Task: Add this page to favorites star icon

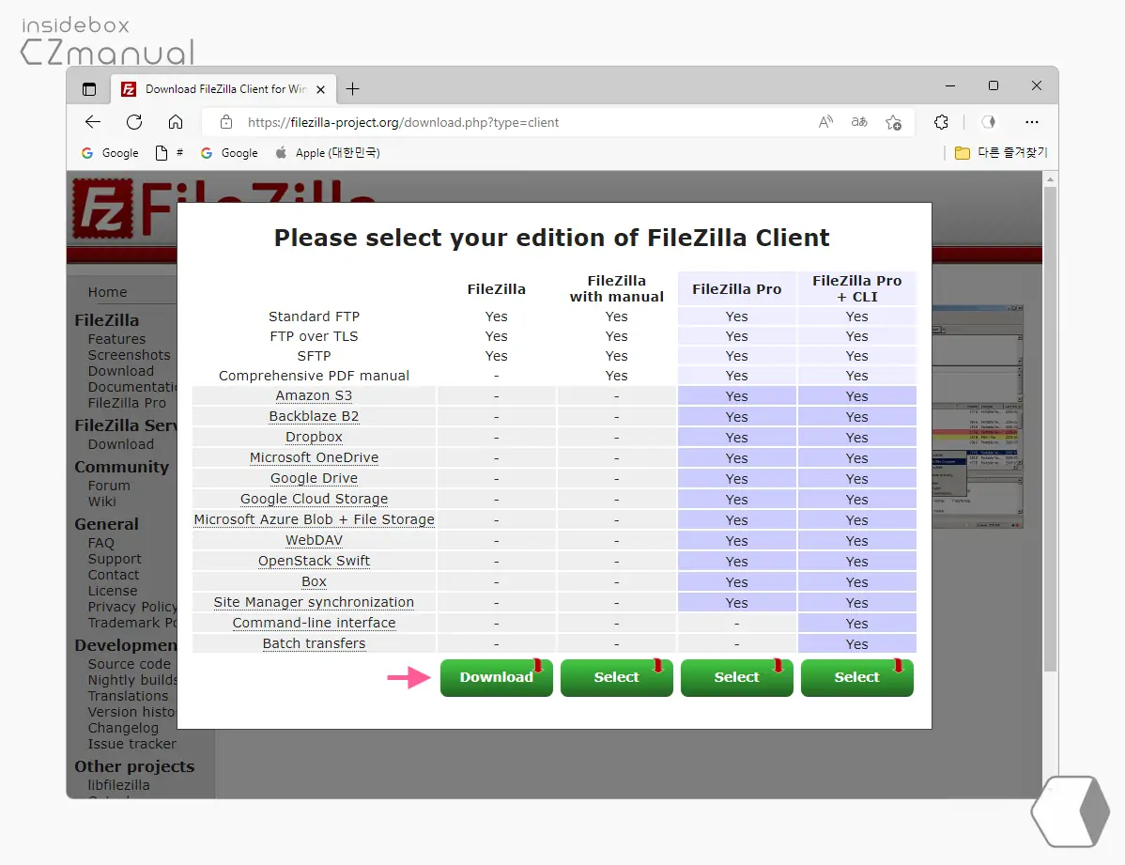Action: click(x=893, y=122)
